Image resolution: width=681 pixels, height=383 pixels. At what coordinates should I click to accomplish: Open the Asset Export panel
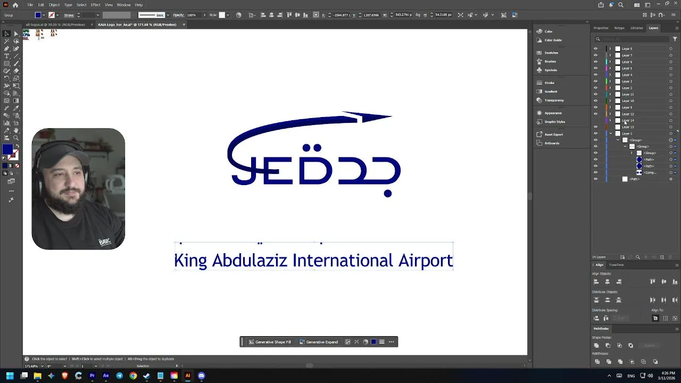[x=553, y=135]
